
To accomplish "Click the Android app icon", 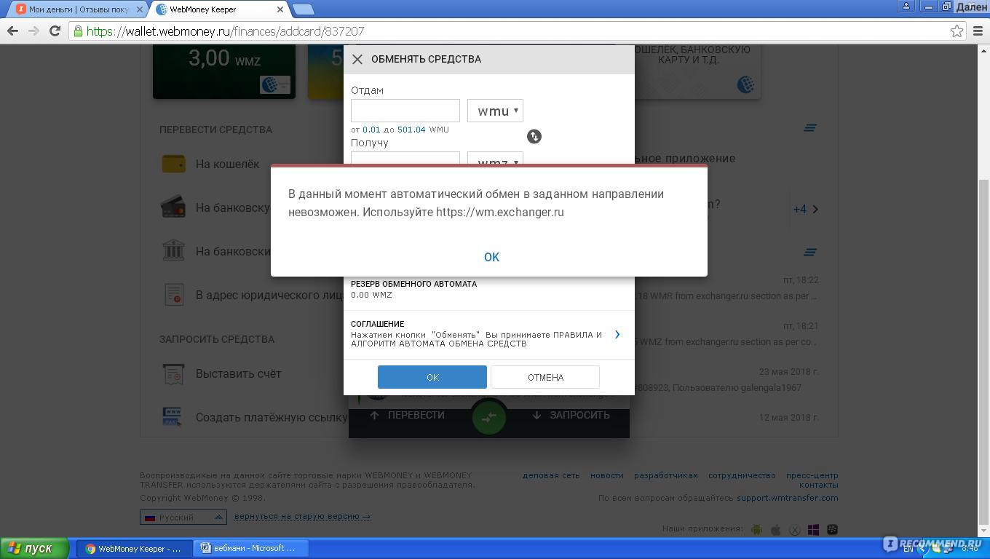I will tap(756, 529).
